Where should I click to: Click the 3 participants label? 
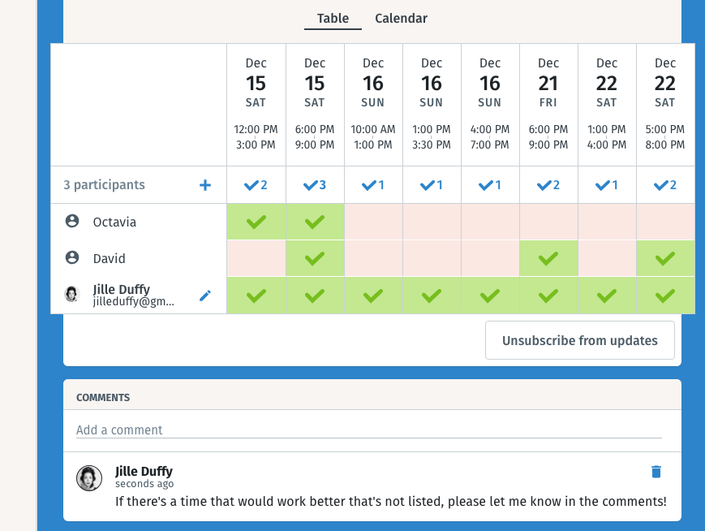pos(104,185)
